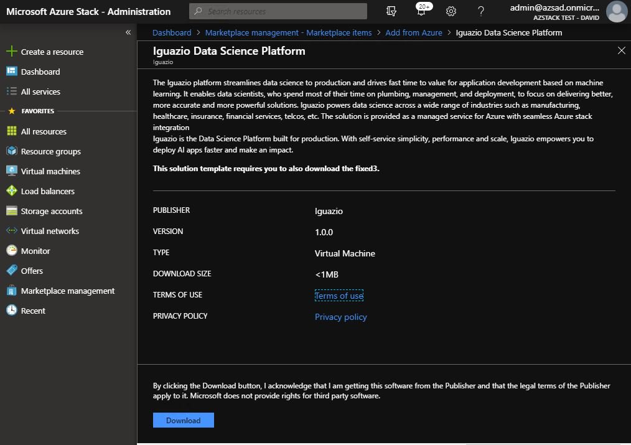Click the Storage accounts icon

pyautogui.click(x=12, y=211)
